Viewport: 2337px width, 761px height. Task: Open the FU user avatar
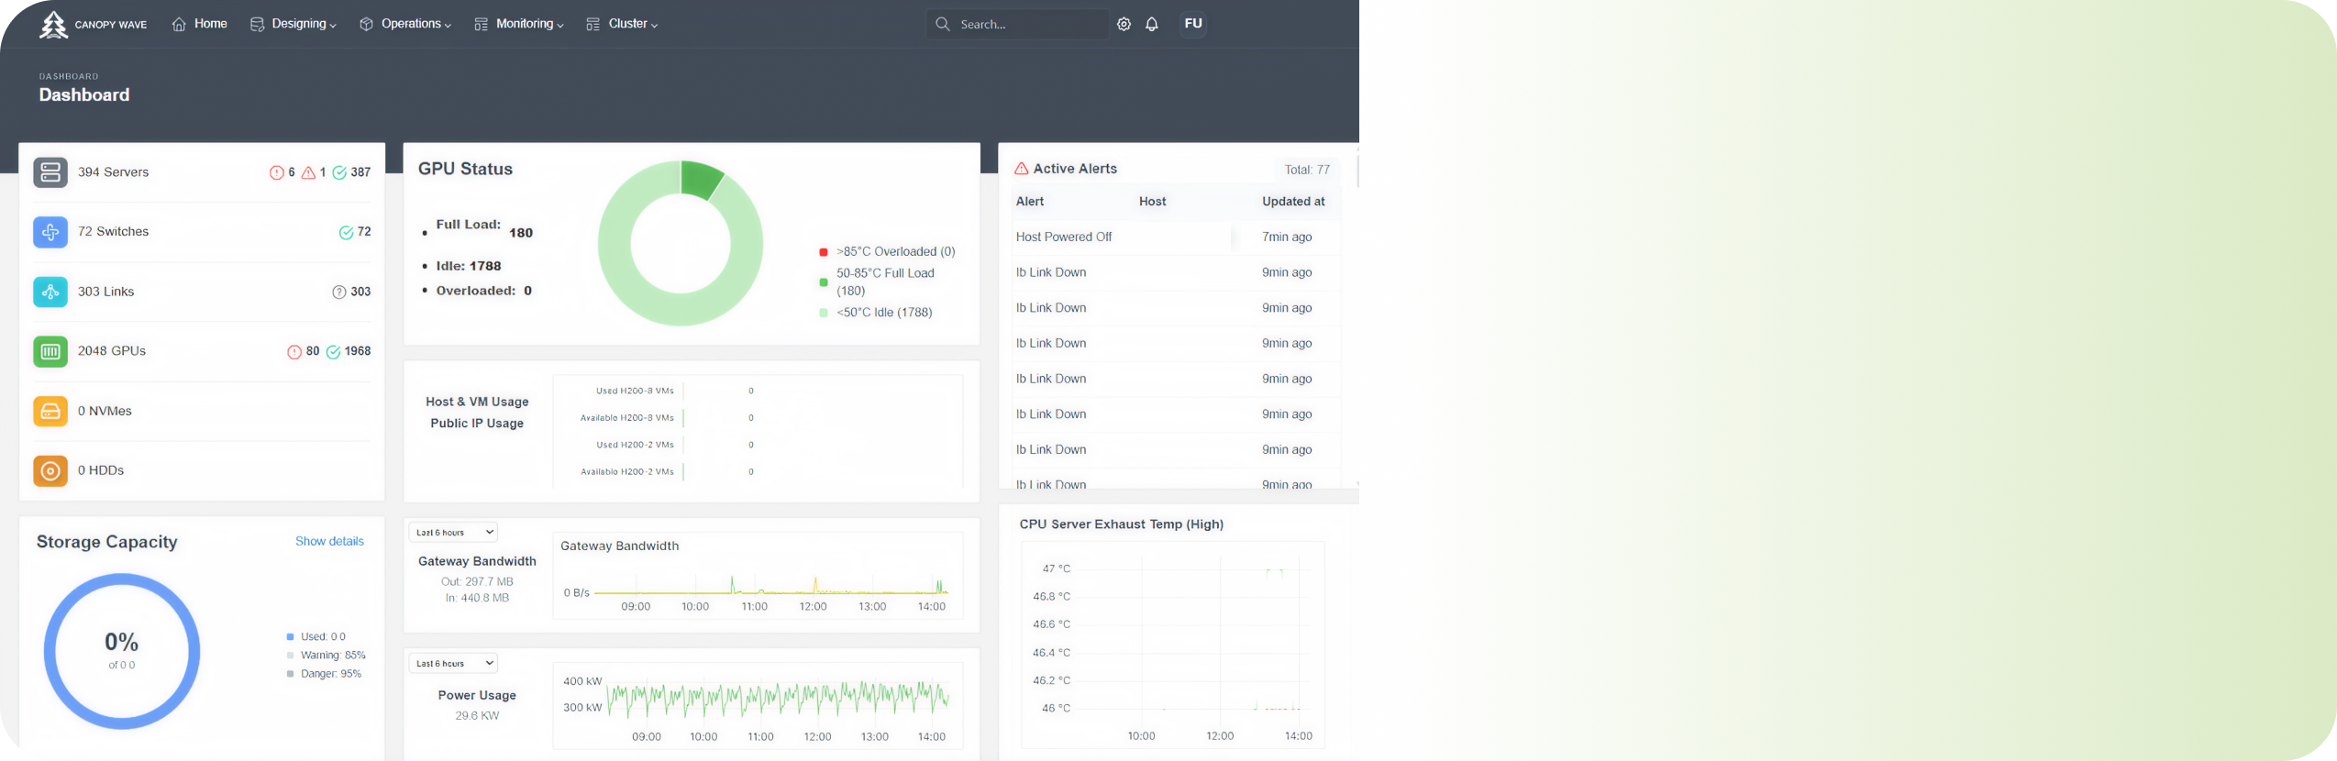tap(1192, 24)
